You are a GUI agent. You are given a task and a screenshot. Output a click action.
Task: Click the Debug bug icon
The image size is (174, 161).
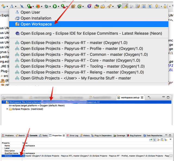[x=46, y=6]
